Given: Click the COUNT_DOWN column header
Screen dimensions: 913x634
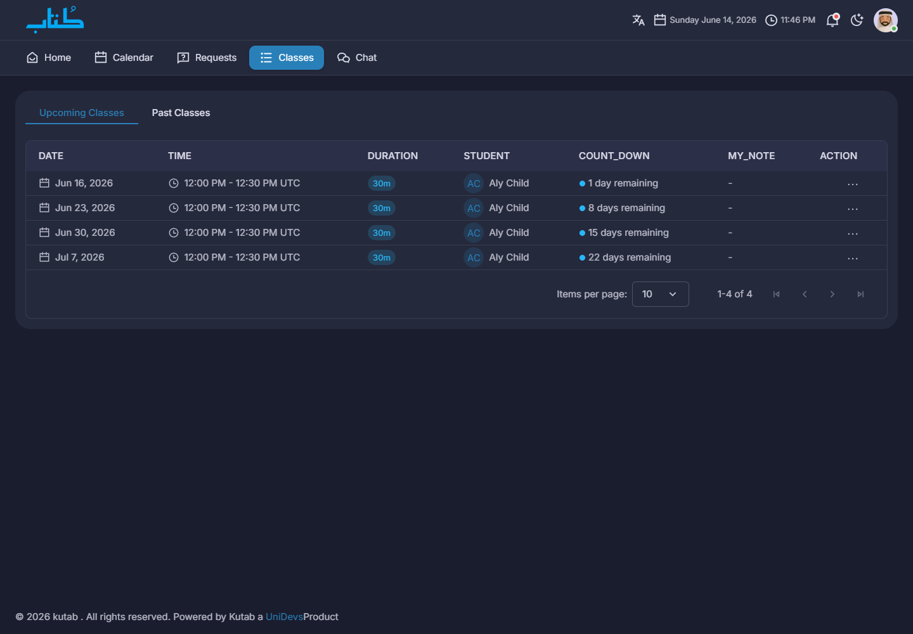Looking at the screenshot, I should click(x=614, y=156).
